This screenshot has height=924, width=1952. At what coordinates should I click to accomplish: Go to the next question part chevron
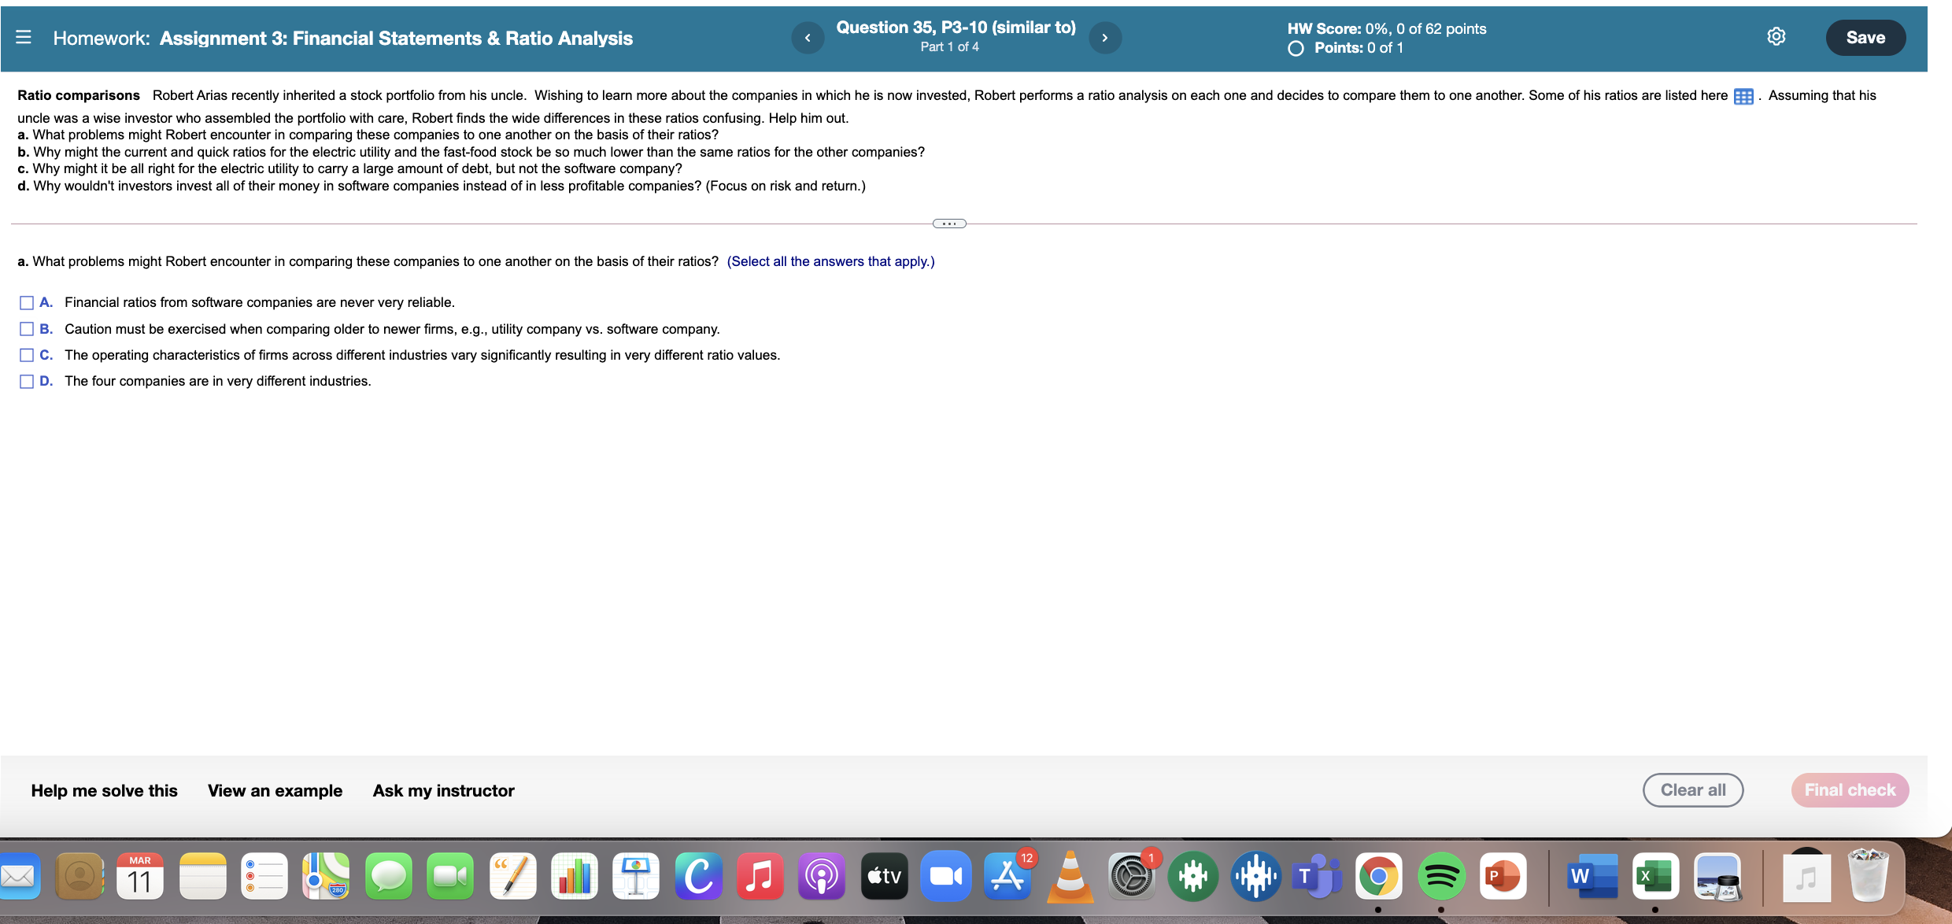[x=1104, y=37]
